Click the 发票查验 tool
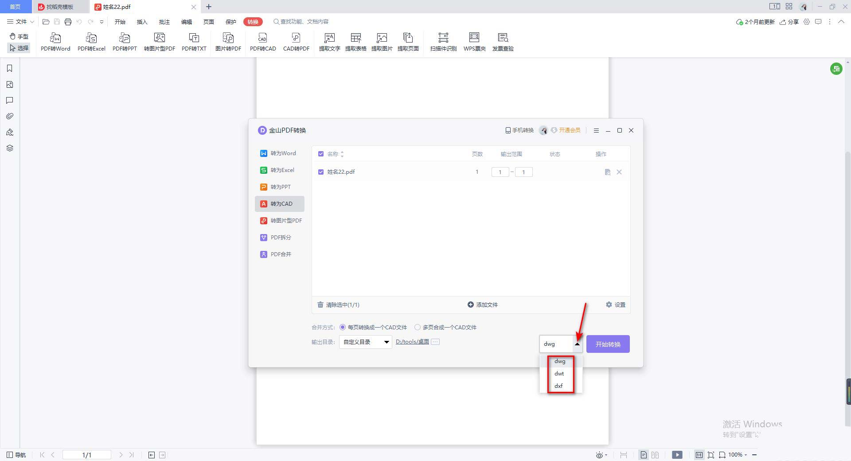Viewport: 851px width, 461px height. pos(503,42)
